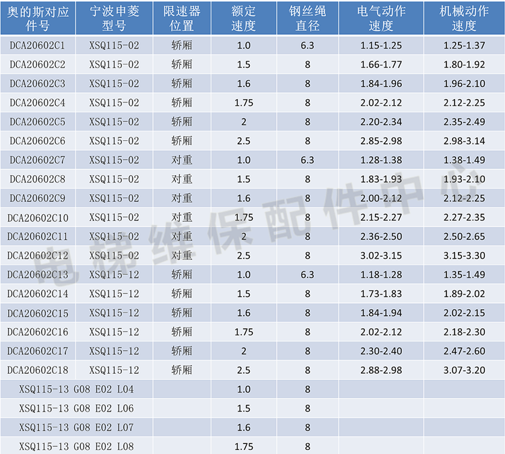Click mechanical speed value 2.98-3.14

click(464, 141)
